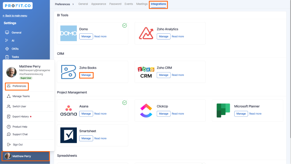Expand Preferences breadcrumb chevron
291x164 pixels.
point(73,4)
